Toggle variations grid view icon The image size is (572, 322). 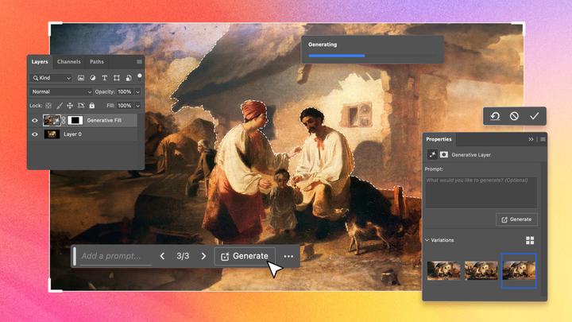[530, 240]
